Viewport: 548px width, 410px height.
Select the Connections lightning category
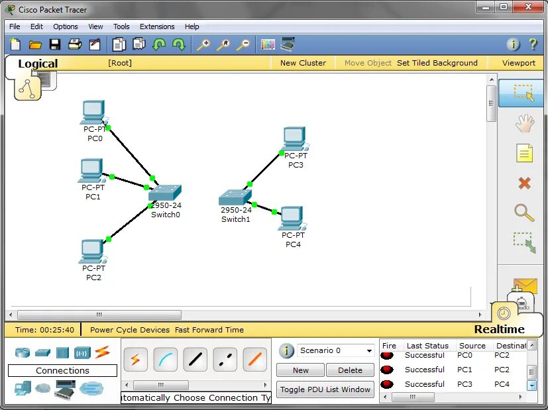coord(102,352)
